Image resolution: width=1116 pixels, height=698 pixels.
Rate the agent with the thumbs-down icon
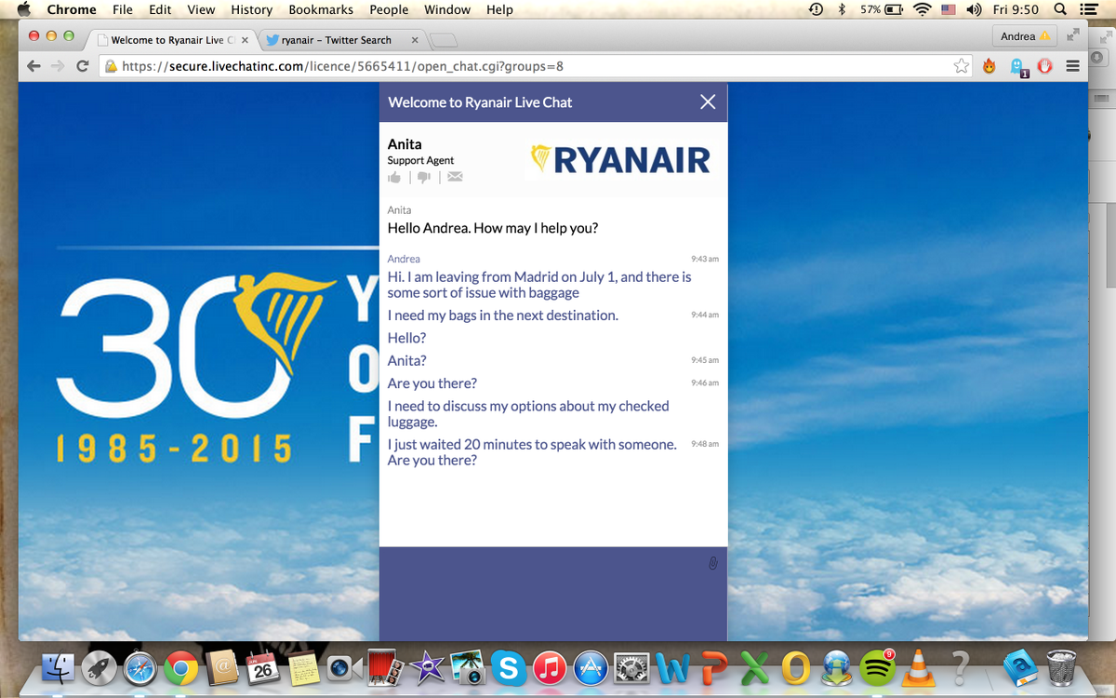click(x=424, y=177)
